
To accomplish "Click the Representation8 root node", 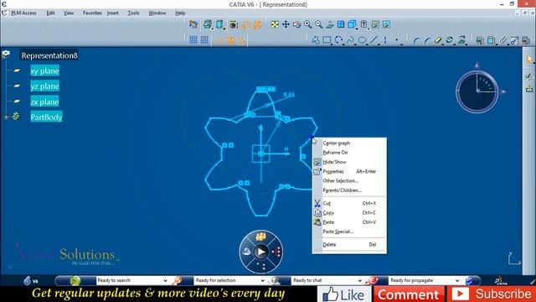I will (49, 55).
